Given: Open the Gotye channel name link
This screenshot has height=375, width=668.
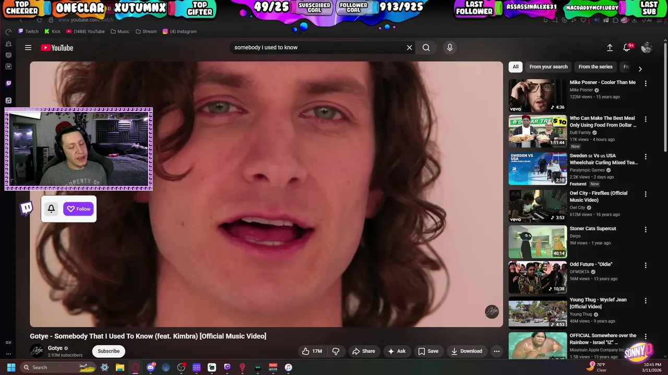Looking at the screenshot, I should click(55, 348).
